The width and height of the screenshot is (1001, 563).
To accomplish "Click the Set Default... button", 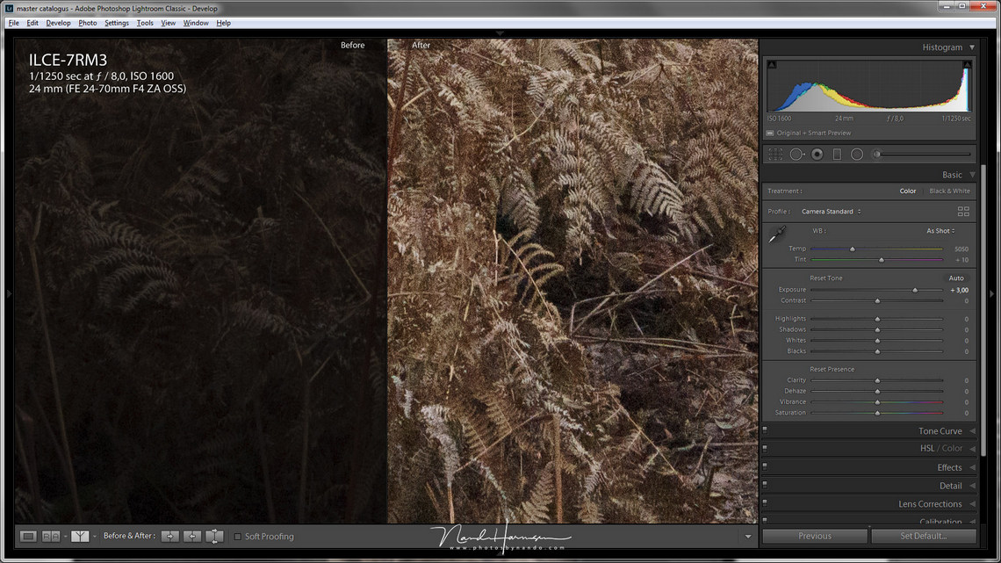I will [x=923, y=536].
